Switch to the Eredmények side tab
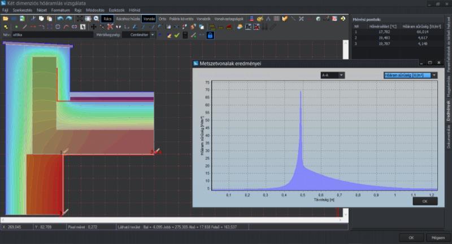The image size is (452, 244). (448, 110)
